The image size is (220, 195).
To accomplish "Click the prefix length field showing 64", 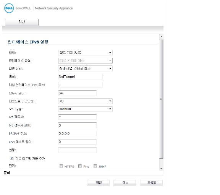I will click(77, 93).
